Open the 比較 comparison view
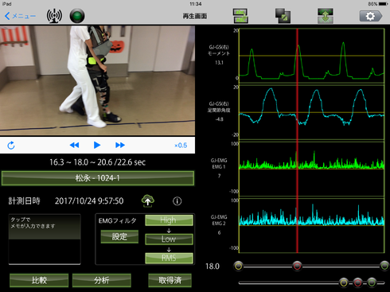The image size is (390, 292). click(x=39, y=280)
